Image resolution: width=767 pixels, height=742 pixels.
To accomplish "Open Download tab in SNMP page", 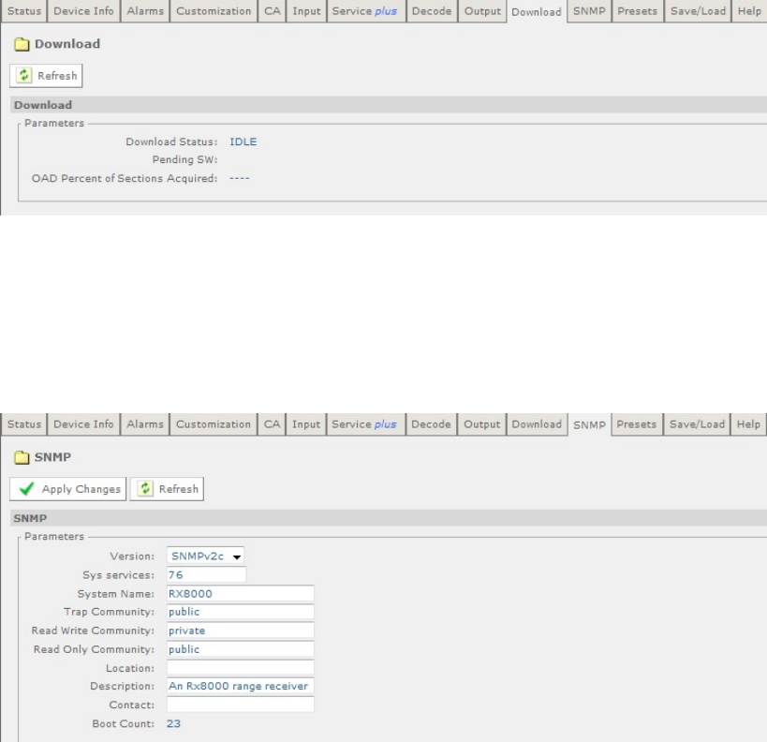I will 537,423.
